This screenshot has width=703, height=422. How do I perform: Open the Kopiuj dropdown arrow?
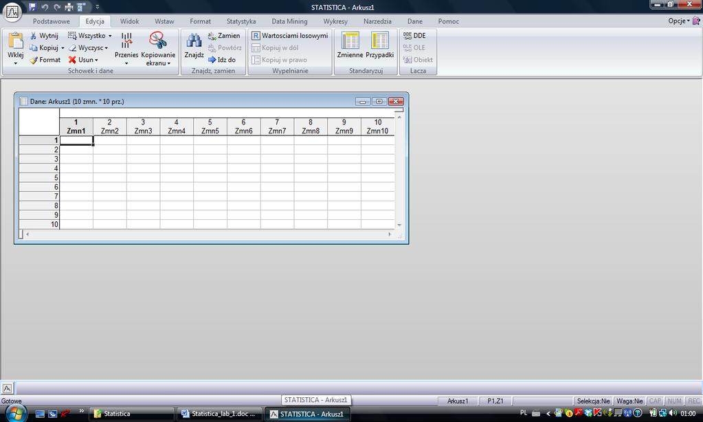coord(63,48)
